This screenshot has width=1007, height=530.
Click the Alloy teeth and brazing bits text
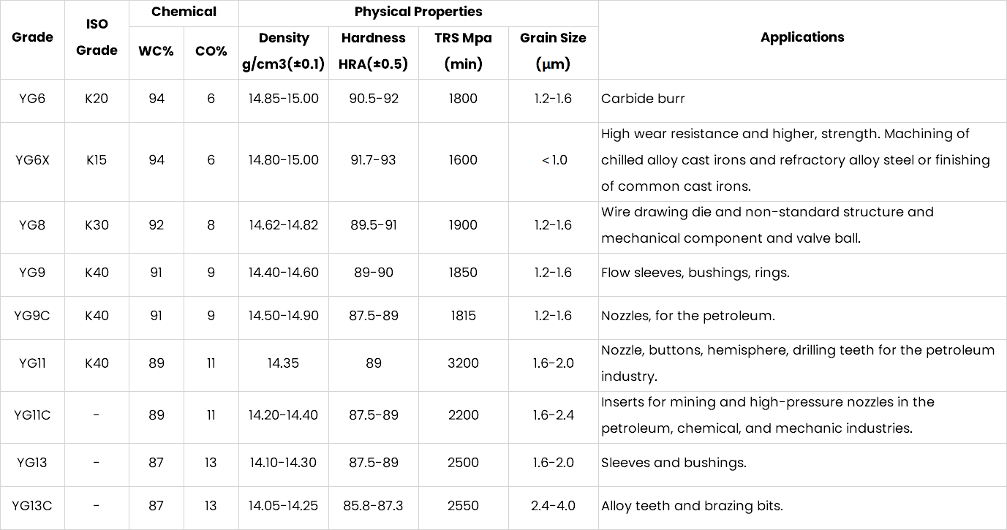click(692, 506)
